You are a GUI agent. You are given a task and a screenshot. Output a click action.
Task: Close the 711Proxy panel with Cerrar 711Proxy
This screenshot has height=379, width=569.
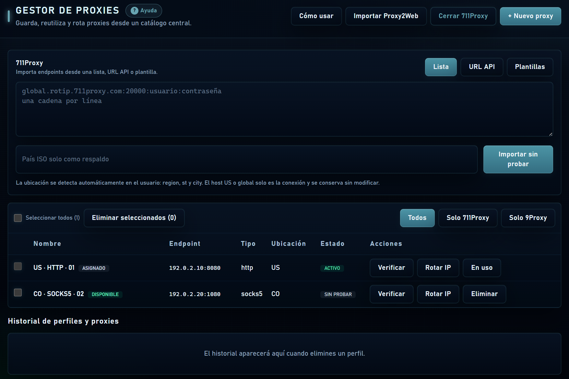point(463,16)
